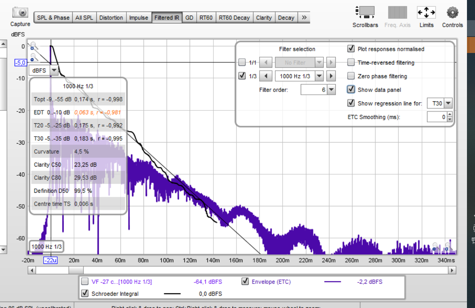Open the Impulse tab

pos(139,17)
